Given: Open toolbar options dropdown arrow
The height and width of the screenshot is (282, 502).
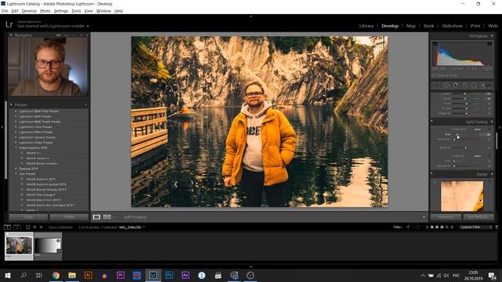Looking at the screenshot, I should pos(424,217).
